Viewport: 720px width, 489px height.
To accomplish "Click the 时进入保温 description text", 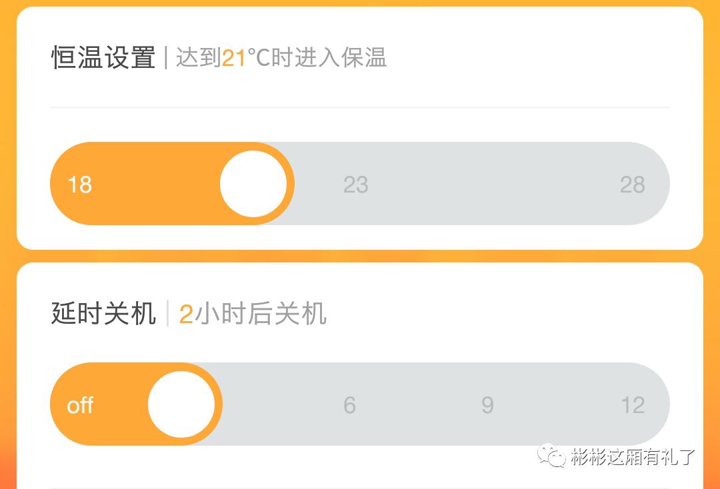I will tap(329, 58).
